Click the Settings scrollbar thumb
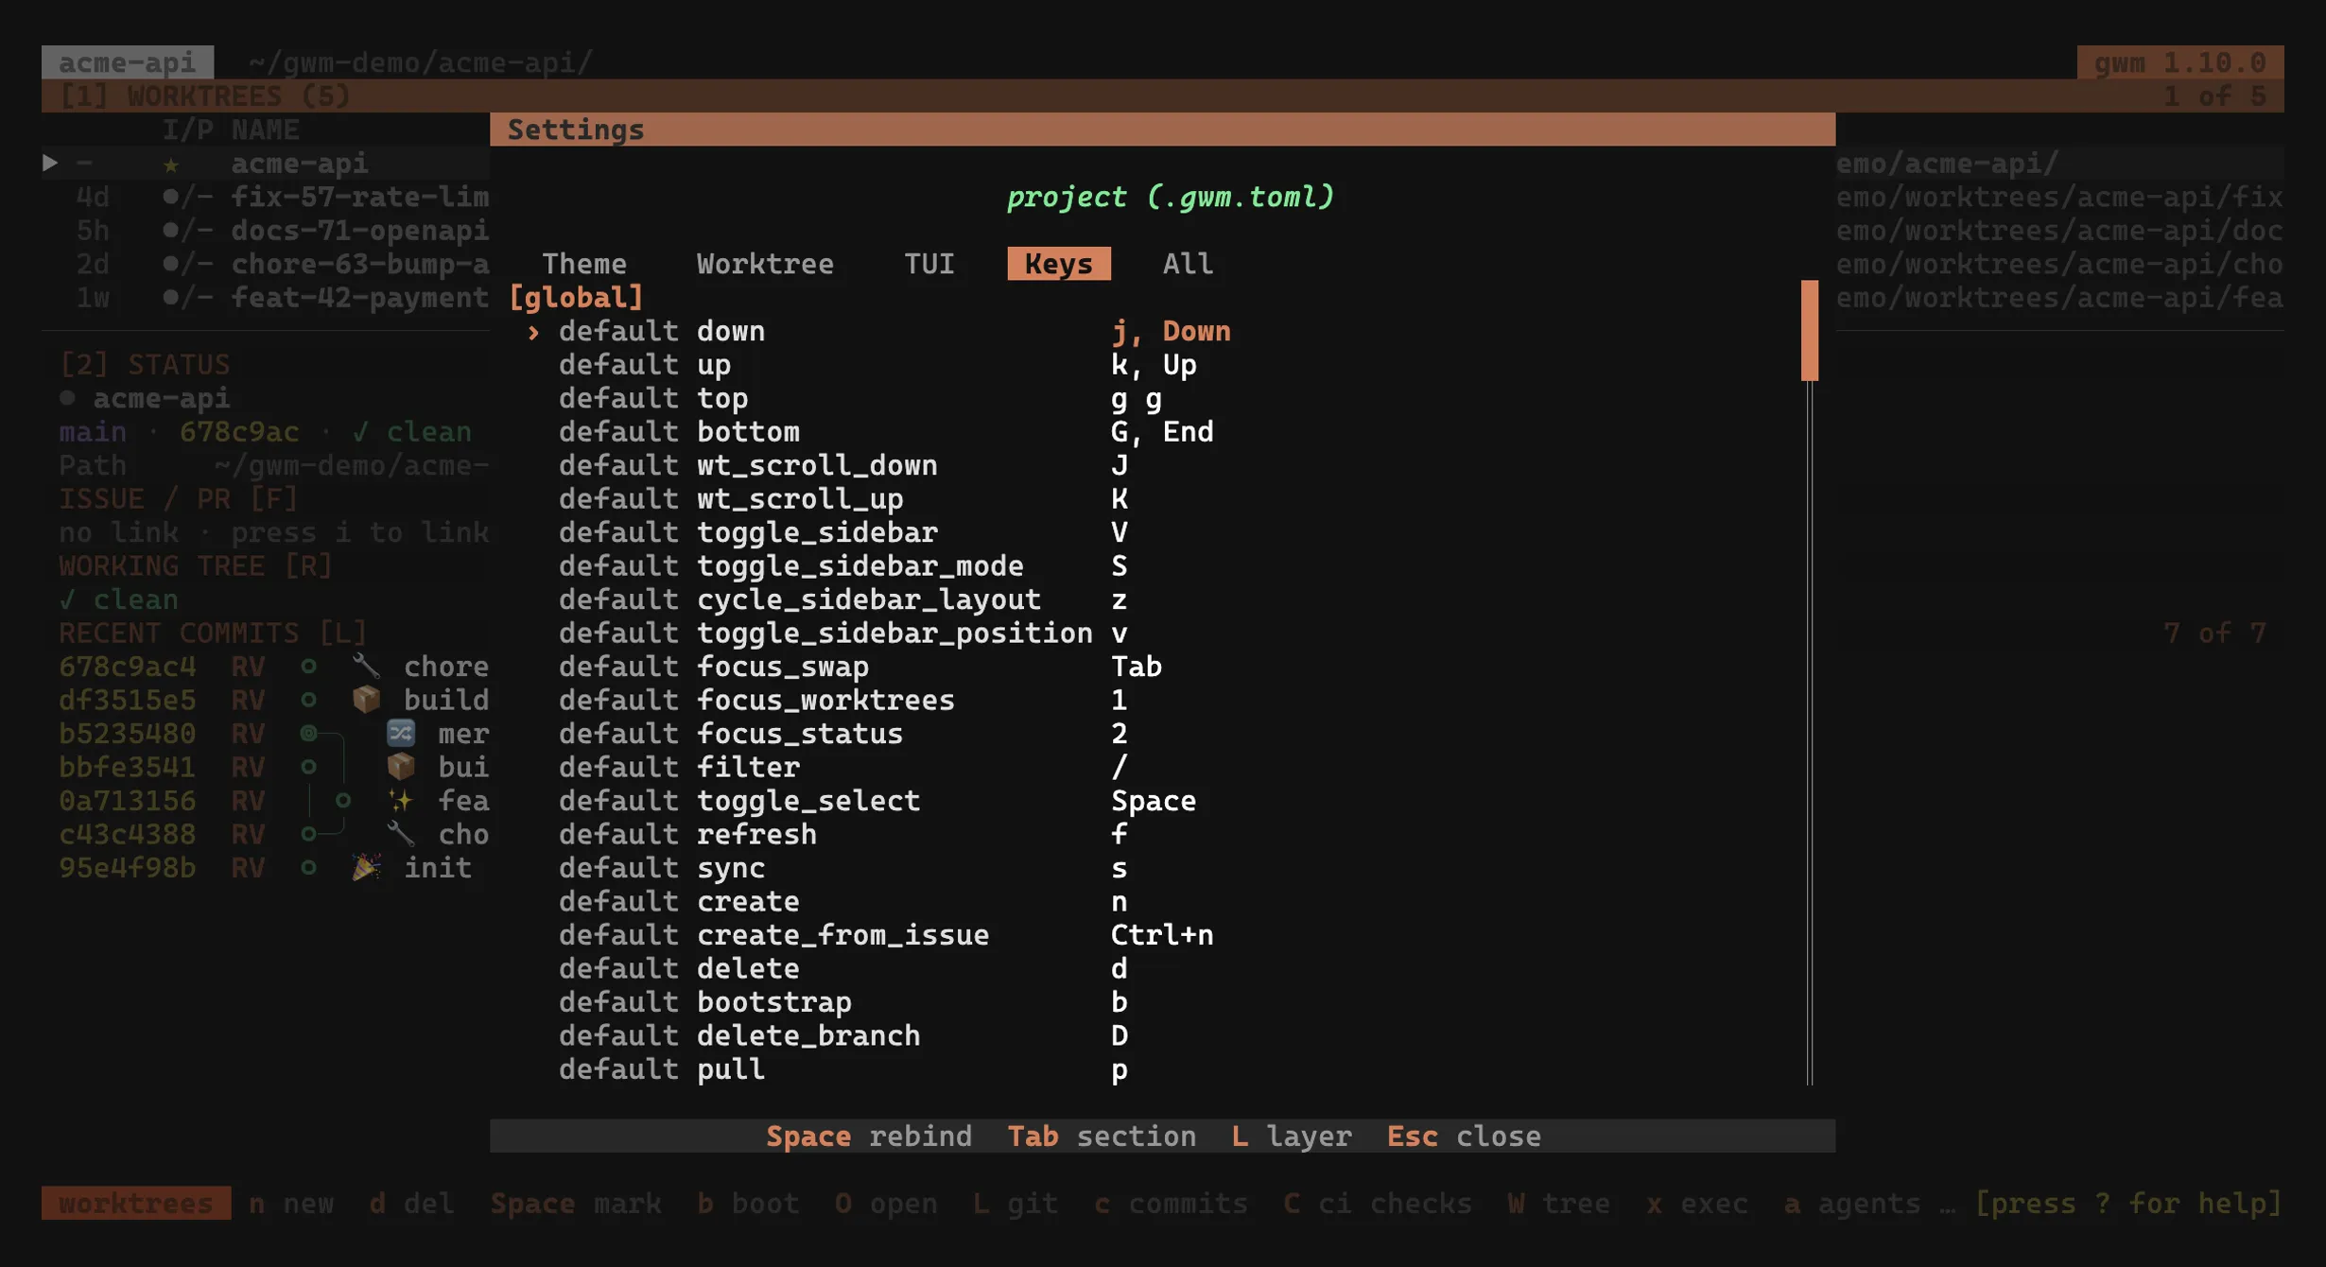Screen dimensions: 2326x1267 pyautogui.click(x=1809, y=331)
